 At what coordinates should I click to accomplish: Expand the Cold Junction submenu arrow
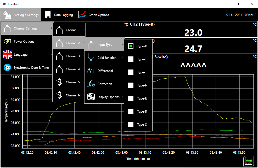click(x=123, y=57)
